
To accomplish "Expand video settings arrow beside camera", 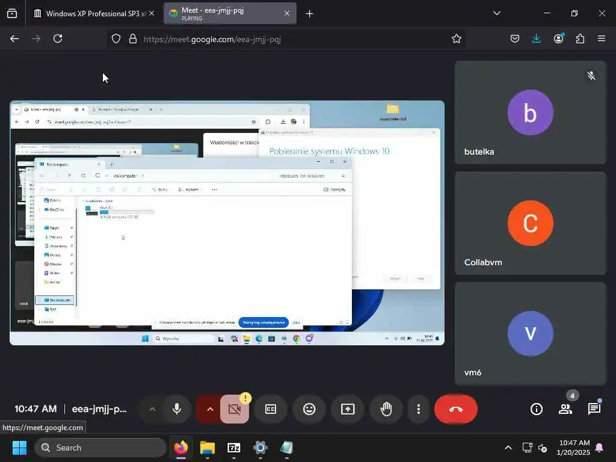I will point(210,409).
